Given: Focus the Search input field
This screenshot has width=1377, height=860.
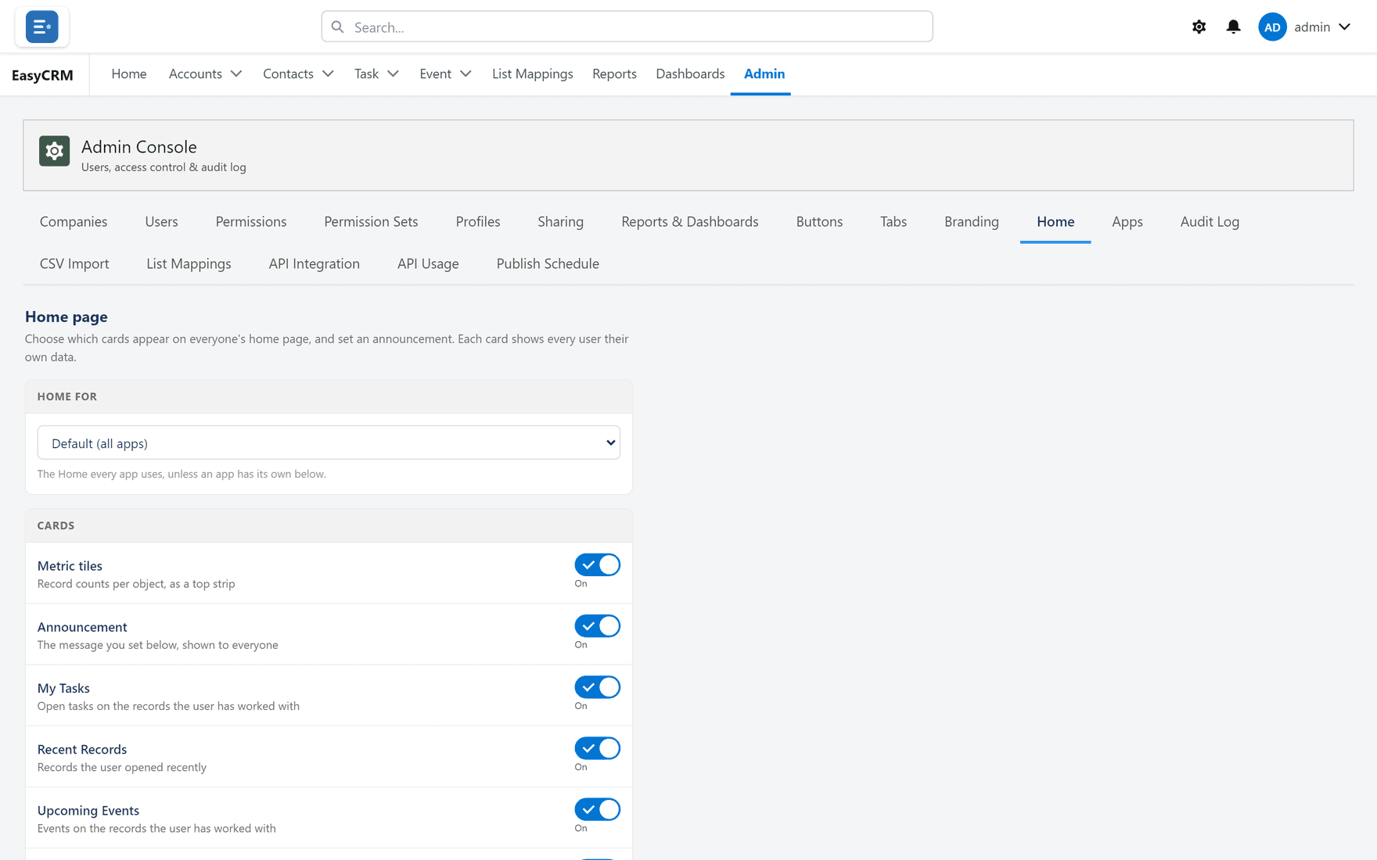Looking at the screenshot, I should tap(627, 27).
